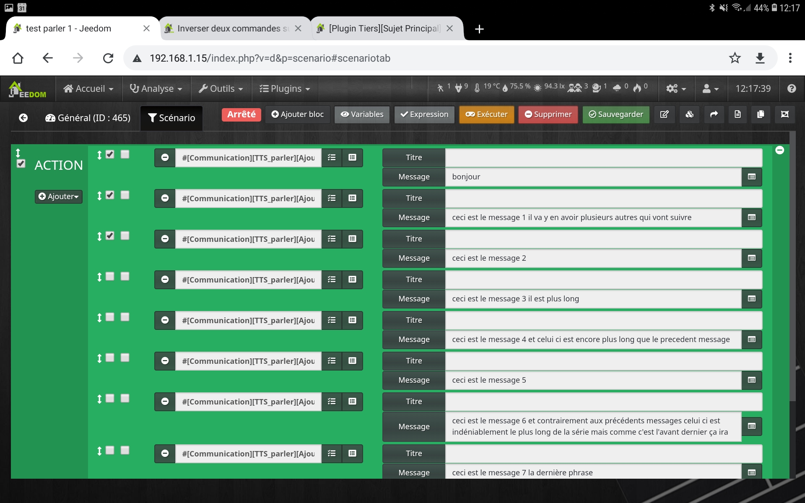Click the browser download icon
The width and height of the screenshot is (805, 503).
click(x=760, y=58)
